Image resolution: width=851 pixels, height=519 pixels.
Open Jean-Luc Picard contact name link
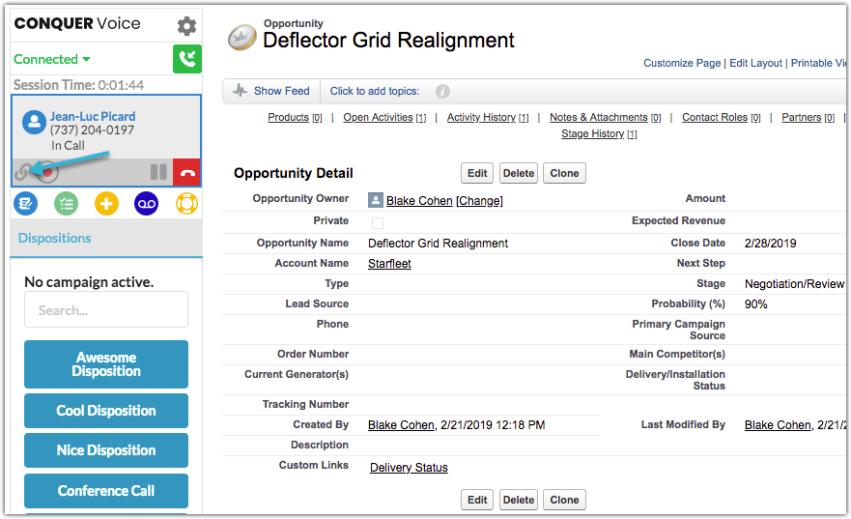(x=93, y=116)
